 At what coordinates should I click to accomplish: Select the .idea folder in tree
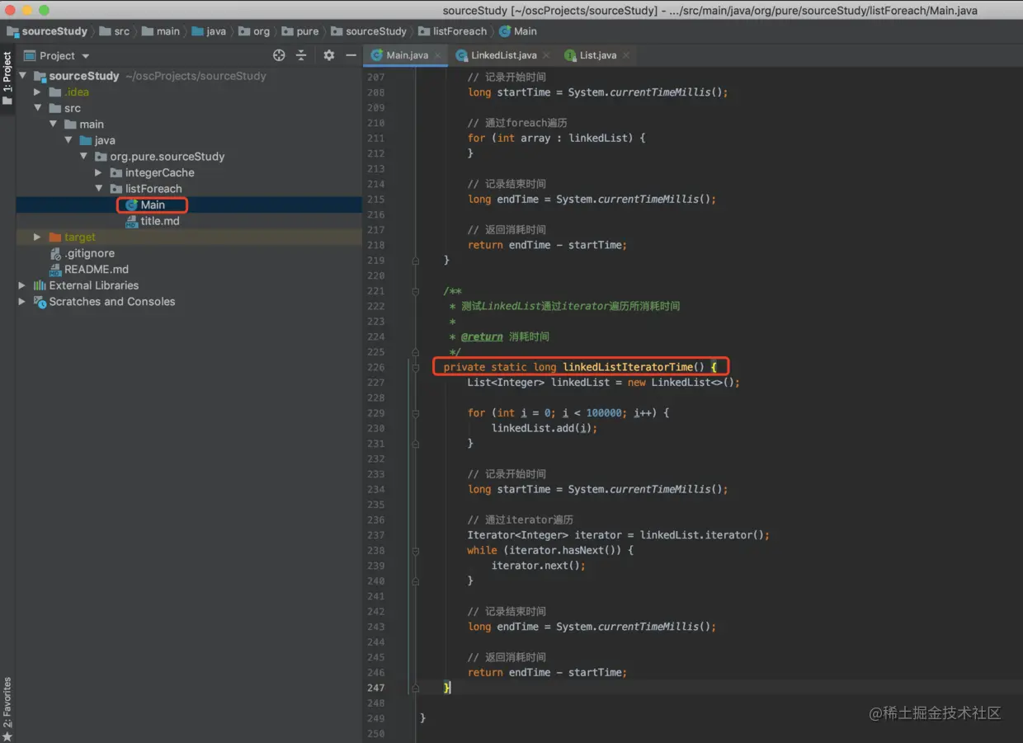69,92
